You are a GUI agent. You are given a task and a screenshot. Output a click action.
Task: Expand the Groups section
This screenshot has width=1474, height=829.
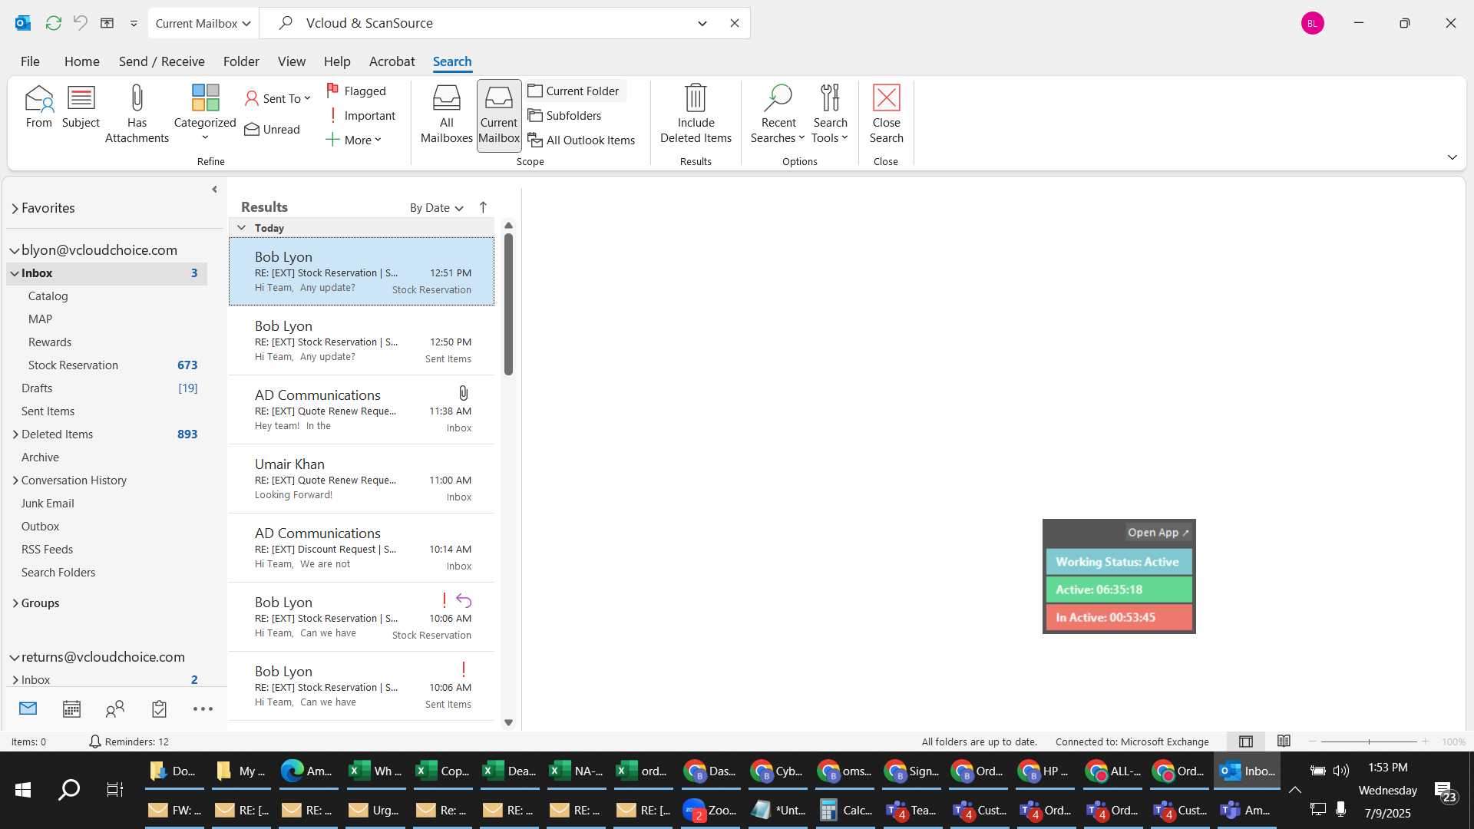tap(15, 603)
